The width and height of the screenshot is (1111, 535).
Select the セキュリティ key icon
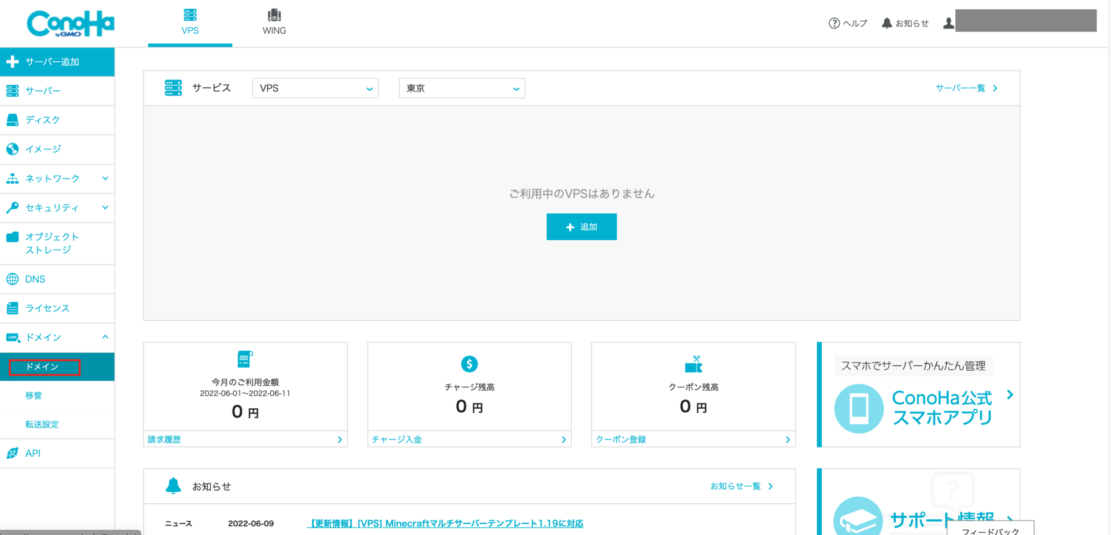[12, 207]
